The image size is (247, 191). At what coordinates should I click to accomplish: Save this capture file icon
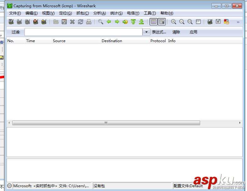(64, 22)
